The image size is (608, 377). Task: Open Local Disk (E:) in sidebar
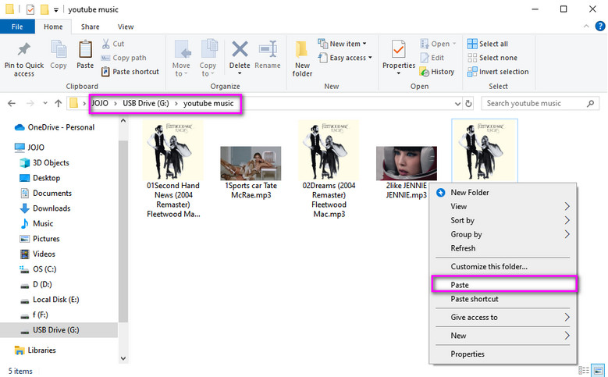coord(50,300)
